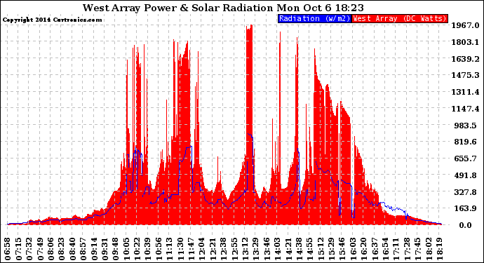Click the 491.8 y-axis value
The height and width of the screenshot is (263, 484).
[x=466, y=175]
